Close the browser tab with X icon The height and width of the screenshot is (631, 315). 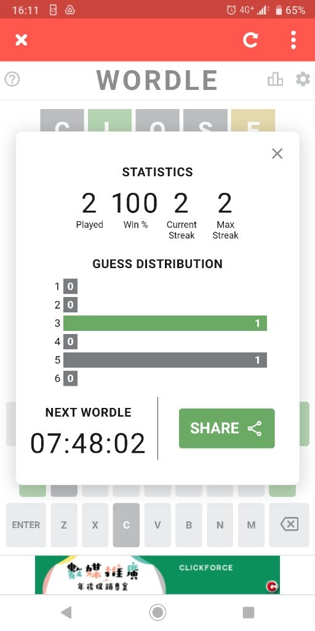(22, 40)
